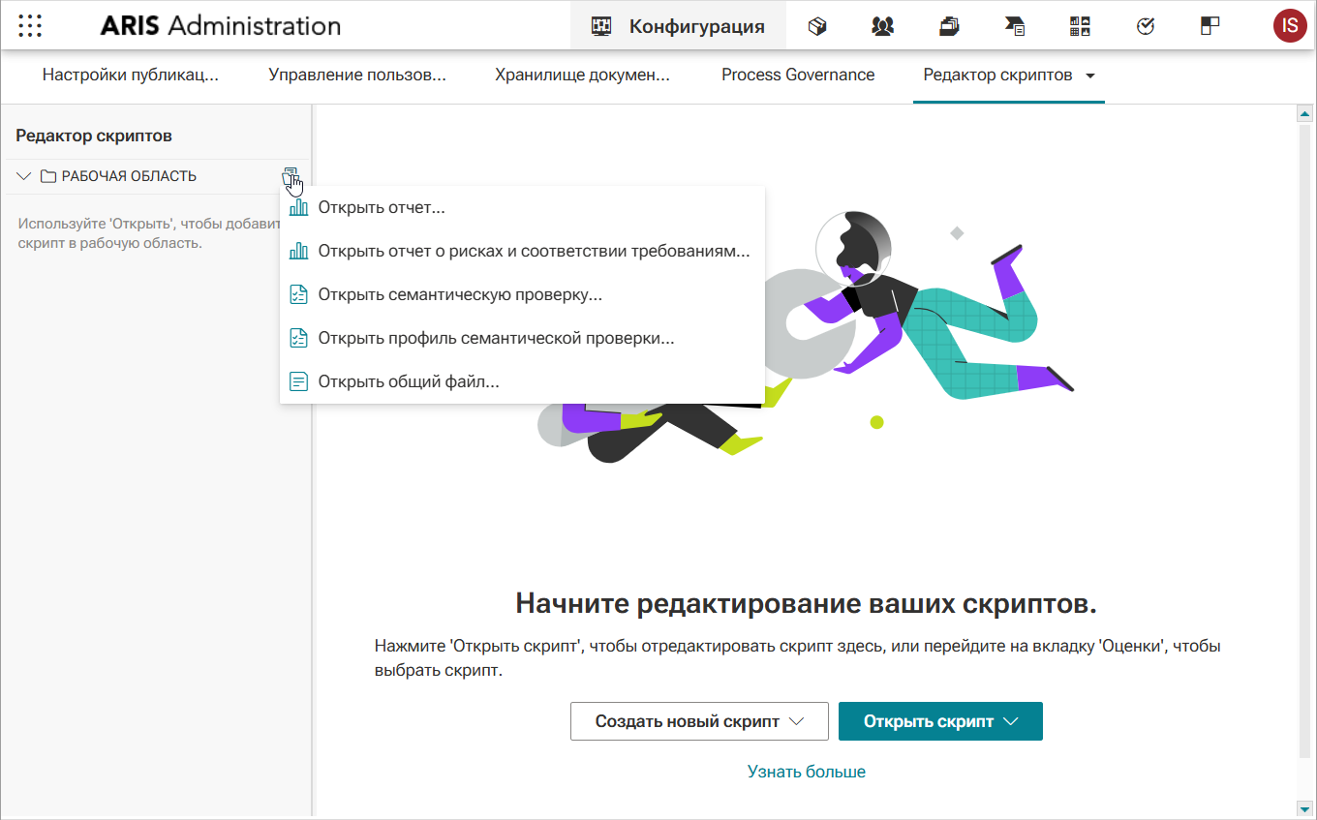Viewport: 1317px width, 820px height.
Task: Open the process flag document icon
Action: click(x=1015, y=26)
